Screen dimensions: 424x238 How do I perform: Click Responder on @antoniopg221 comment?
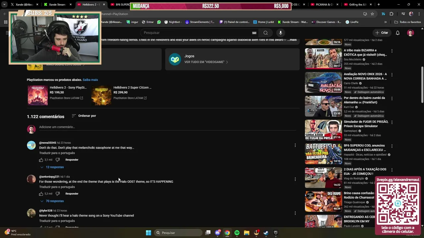(72, 194)
